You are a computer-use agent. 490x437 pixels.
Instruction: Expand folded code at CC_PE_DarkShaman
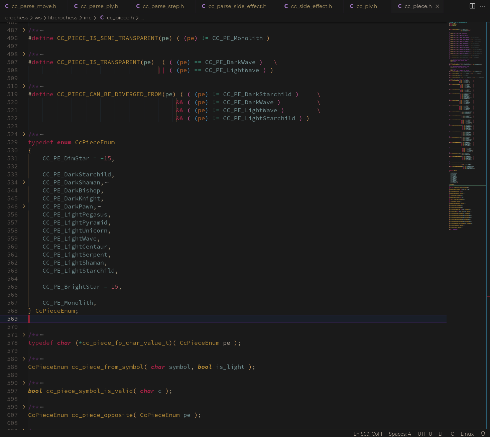tap(24, 182)
